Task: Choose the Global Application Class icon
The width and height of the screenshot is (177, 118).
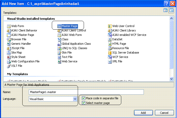Action: coord(59,44)
